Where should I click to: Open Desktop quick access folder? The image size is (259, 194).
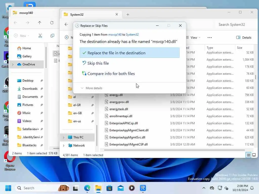(x=28, y=81)
